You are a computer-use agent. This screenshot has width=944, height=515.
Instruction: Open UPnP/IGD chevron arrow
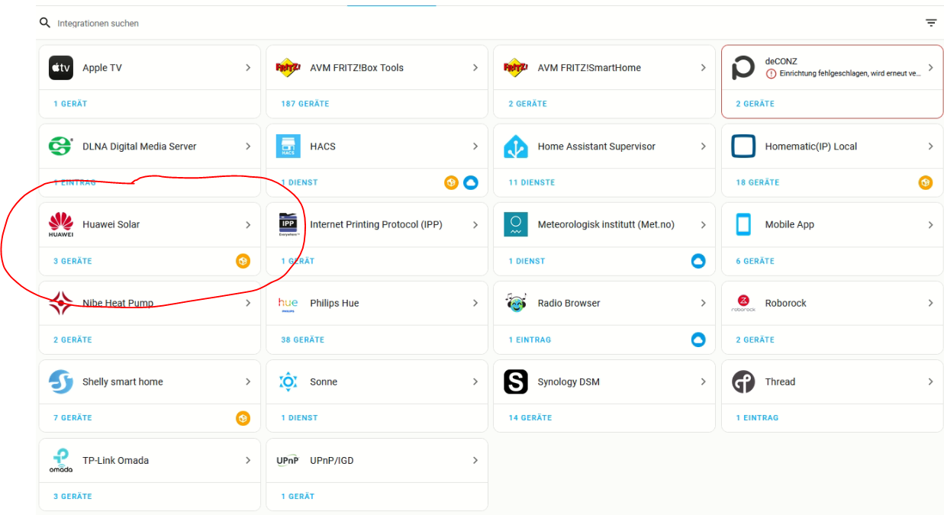tap(475, 461)
